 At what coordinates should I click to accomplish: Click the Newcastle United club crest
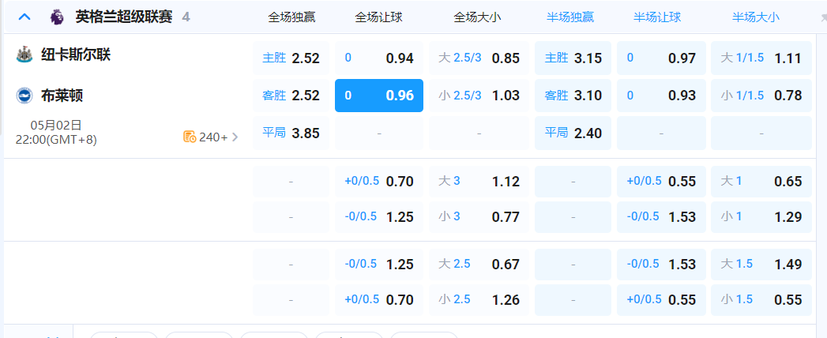click(x=24, y=54)
